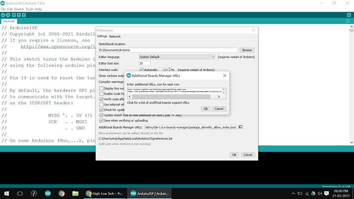
Task: Open the Windows Start menu
Action: 6,194
